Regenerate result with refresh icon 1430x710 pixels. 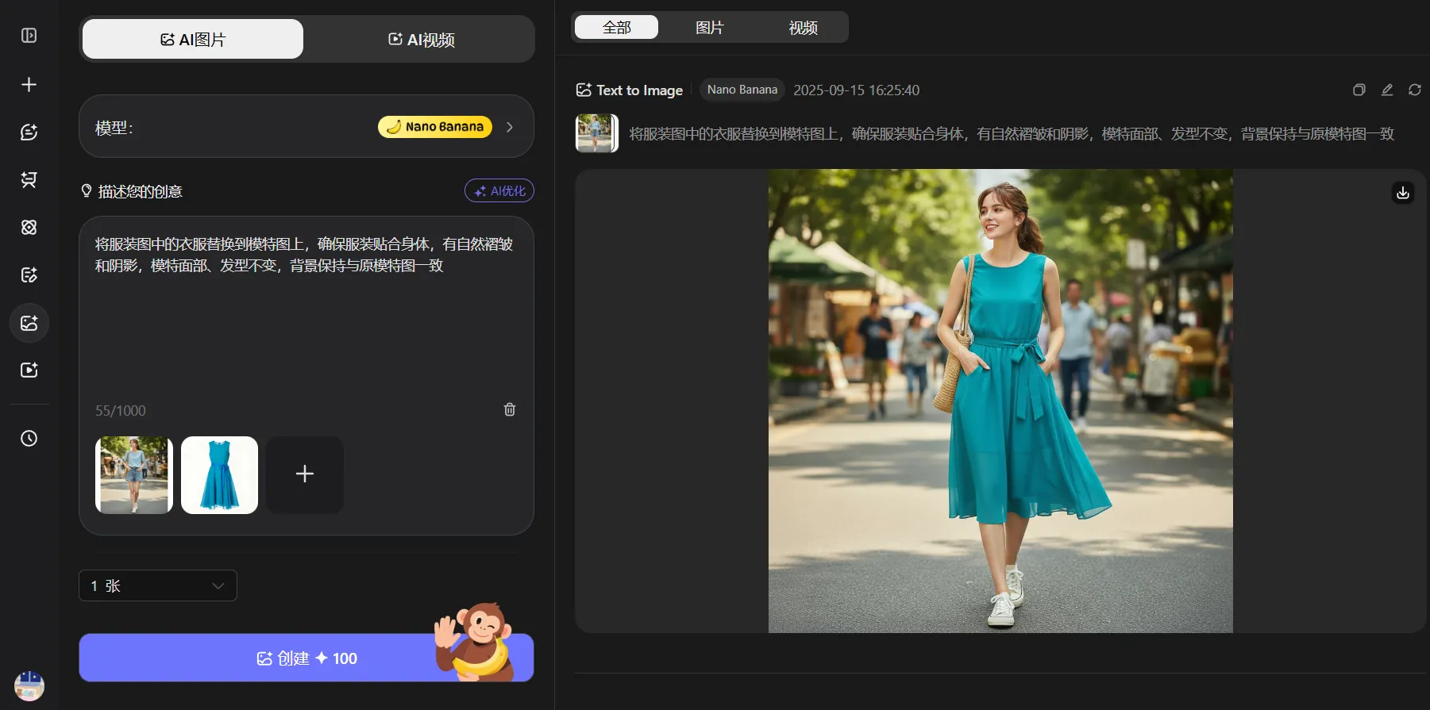pos(1415,90)
